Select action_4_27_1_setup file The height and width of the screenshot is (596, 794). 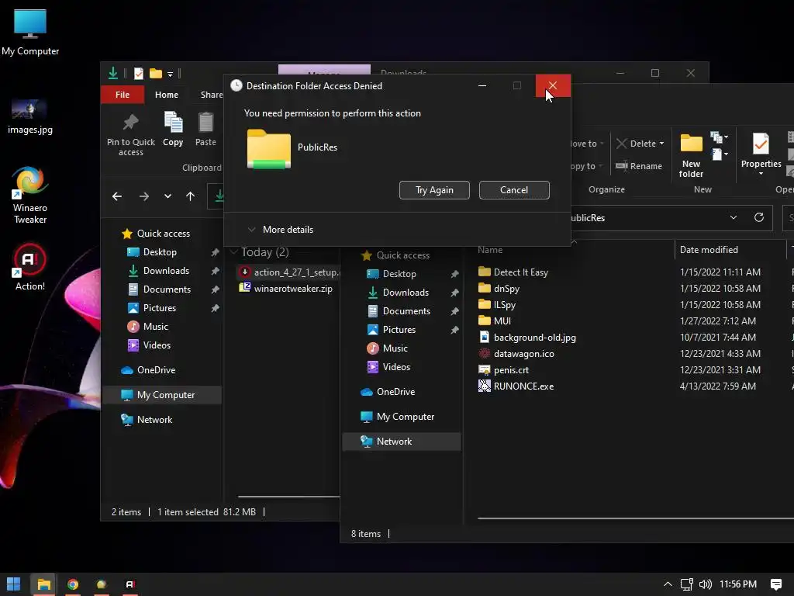tap(290, 272)
